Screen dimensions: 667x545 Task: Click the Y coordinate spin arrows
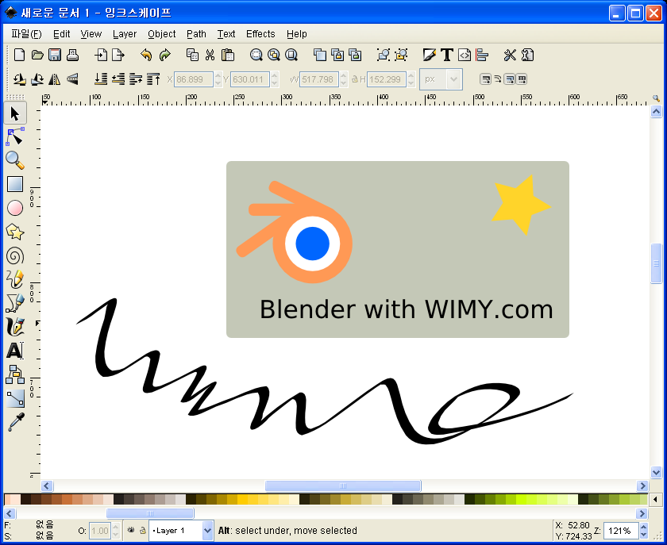pyautogui.click(x=275, y=79)
